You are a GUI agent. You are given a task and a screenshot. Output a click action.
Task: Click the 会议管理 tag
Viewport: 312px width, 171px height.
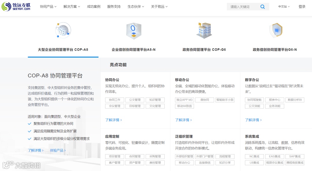tap(115, 106)
